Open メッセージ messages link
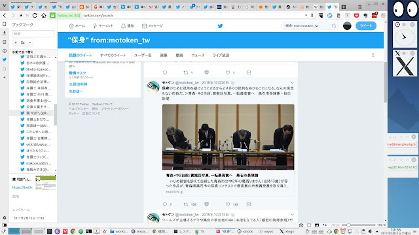 click(x=152, y=26)
